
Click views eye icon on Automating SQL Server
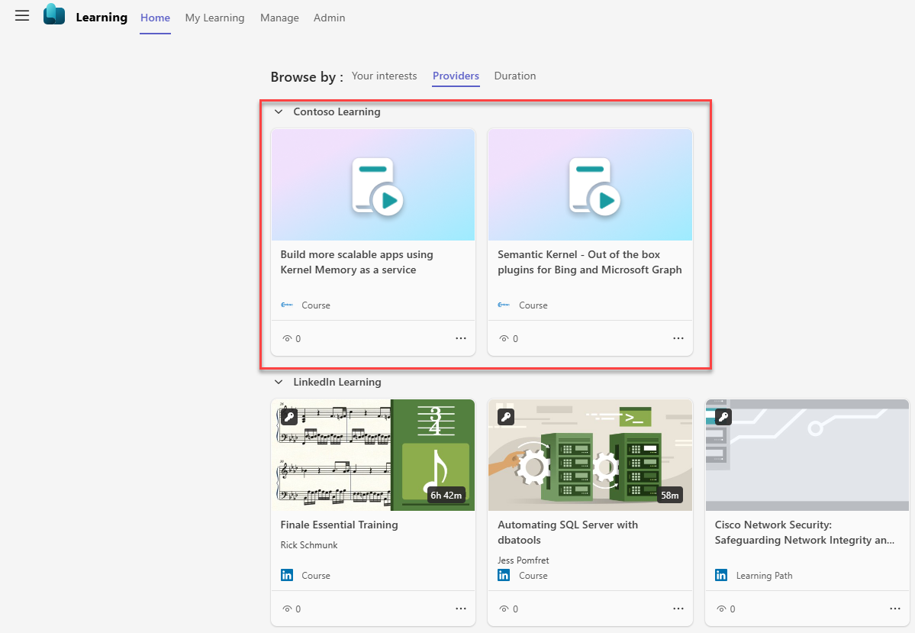coord(504,609)
